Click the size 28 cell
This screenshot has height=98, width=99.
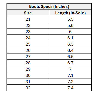(28, 63)
